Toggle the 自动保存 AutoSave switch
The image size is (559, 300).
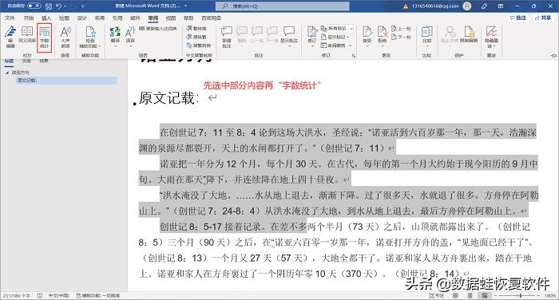pyautogui.click(x=34, y=6)
